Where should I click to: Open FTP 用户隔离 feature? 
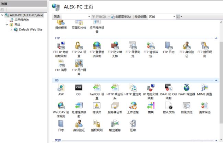click(79, 67)
